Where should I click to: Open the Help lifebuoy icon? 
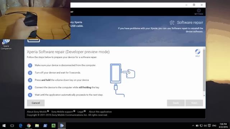coord(198,52)
